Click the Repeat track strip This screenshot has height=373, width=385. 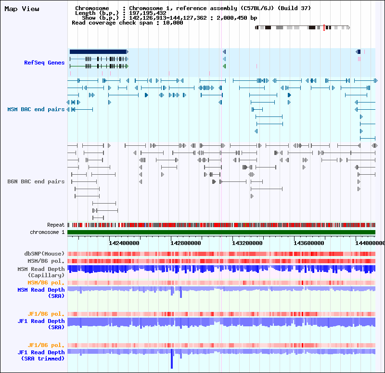(221, 225)
